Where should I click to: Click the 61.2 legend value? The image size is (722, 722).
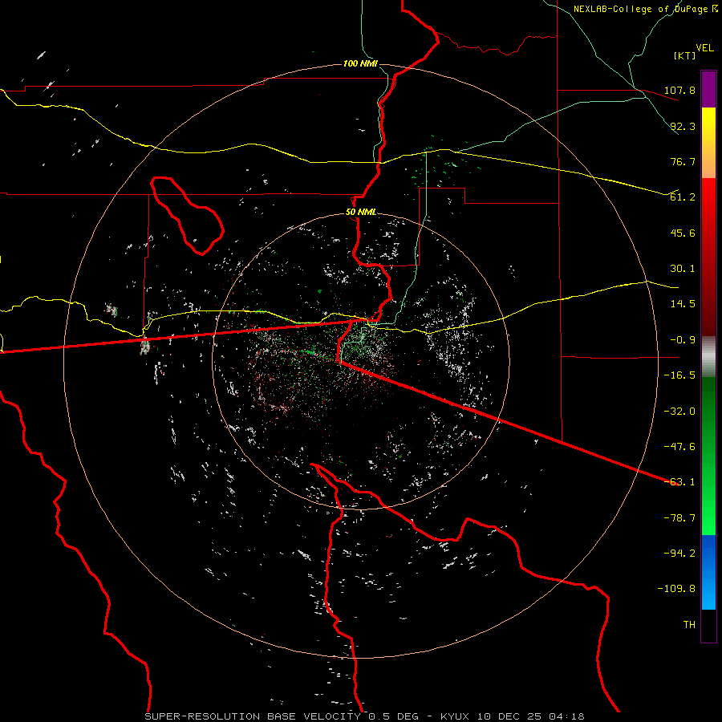point(683,197)
